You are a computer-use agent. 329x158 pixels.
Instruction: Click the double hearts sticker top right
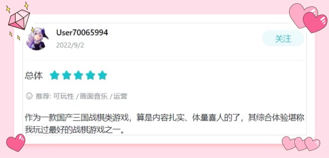[308, 18]
